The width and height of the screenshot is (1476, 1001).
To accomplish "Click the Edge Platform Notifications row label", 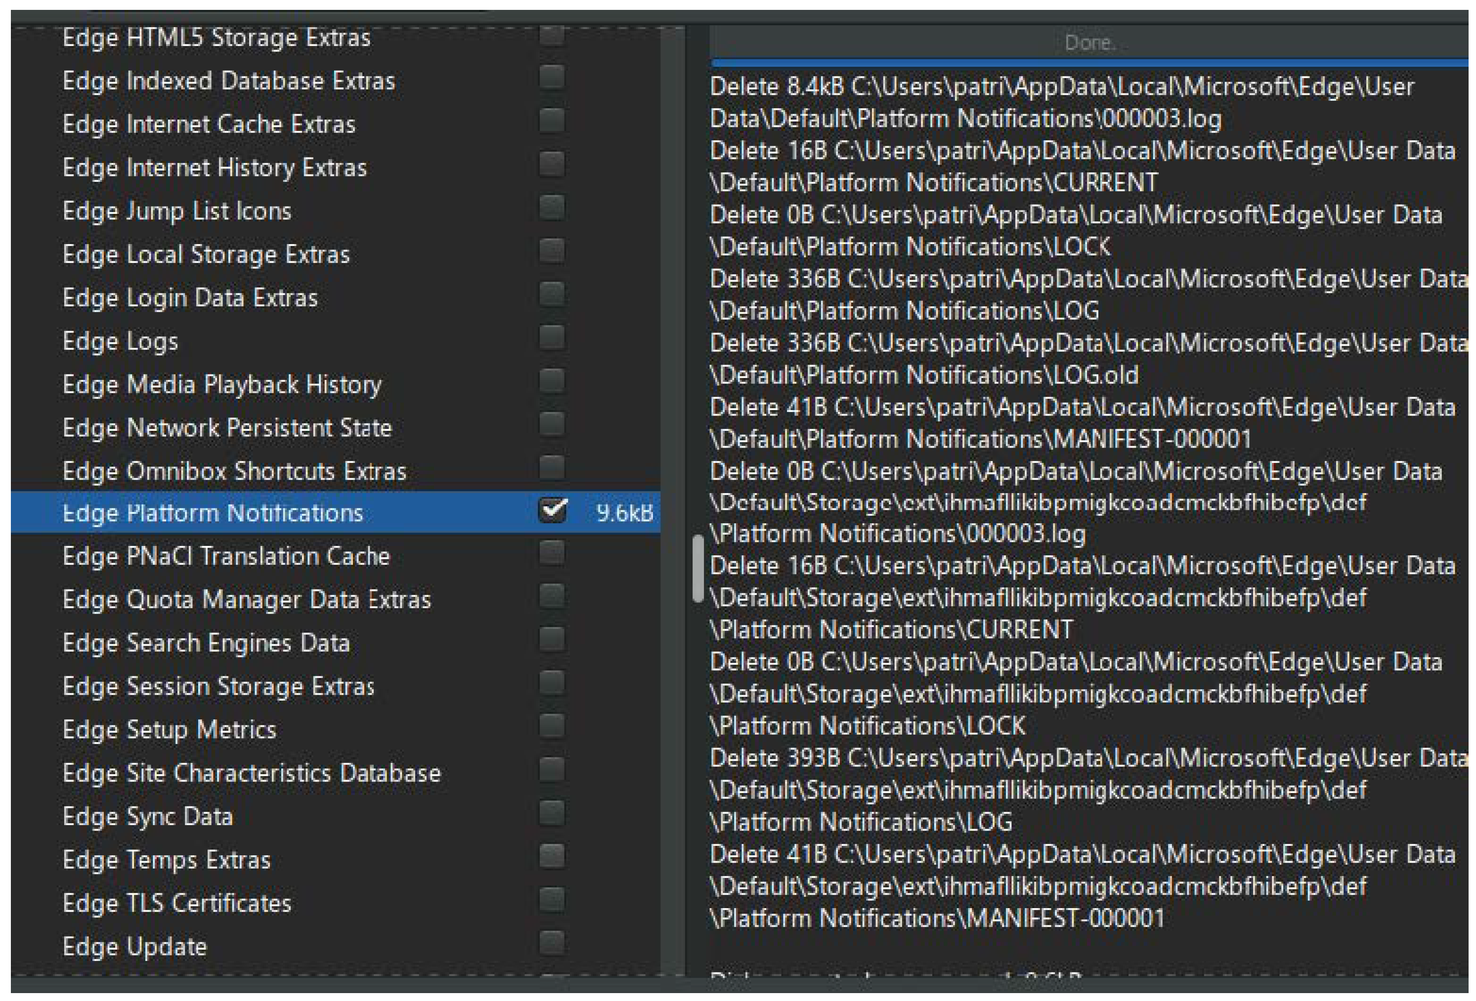I will [x=213, y=513].
